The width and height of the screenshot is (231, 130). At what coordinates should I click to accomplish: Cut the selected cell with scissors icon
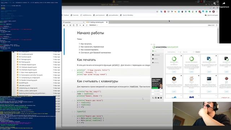click(x=70, y=25)
